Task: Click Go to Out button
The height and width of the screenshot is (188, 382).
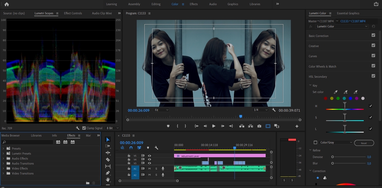Action: (231, 126)
